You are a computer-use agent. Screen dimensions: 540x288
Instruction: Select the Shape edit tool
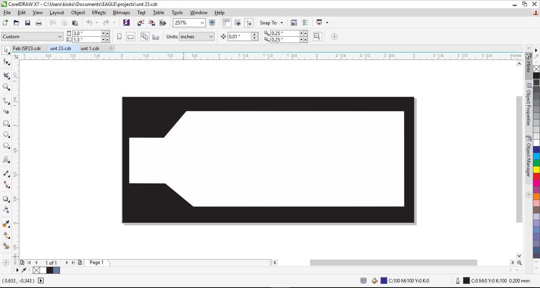(6, 62)
